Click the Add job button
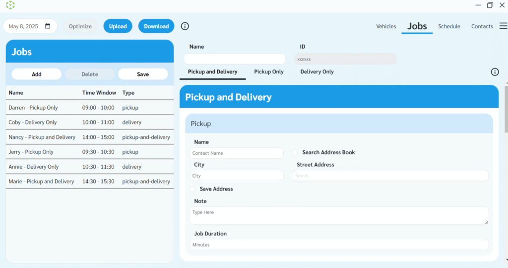This screenshot has width=508, height=268. (37, 74)
